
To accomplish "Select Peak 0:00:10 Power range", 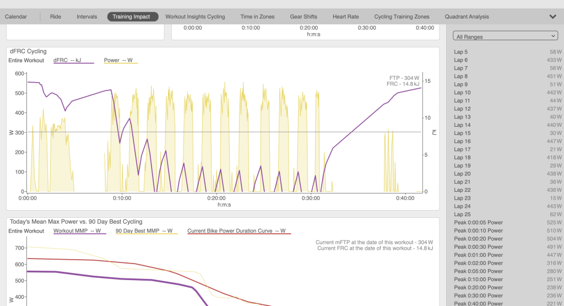I will [507, 231].
